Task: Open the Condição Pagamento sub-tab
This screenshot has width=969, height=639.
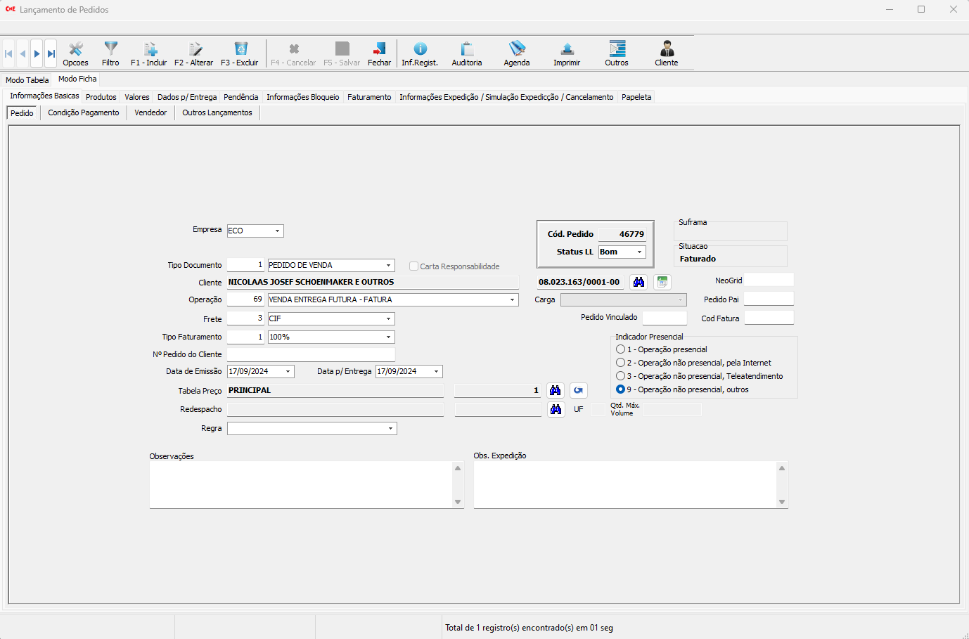Action: pyautogui.click(x=84, y=113)
